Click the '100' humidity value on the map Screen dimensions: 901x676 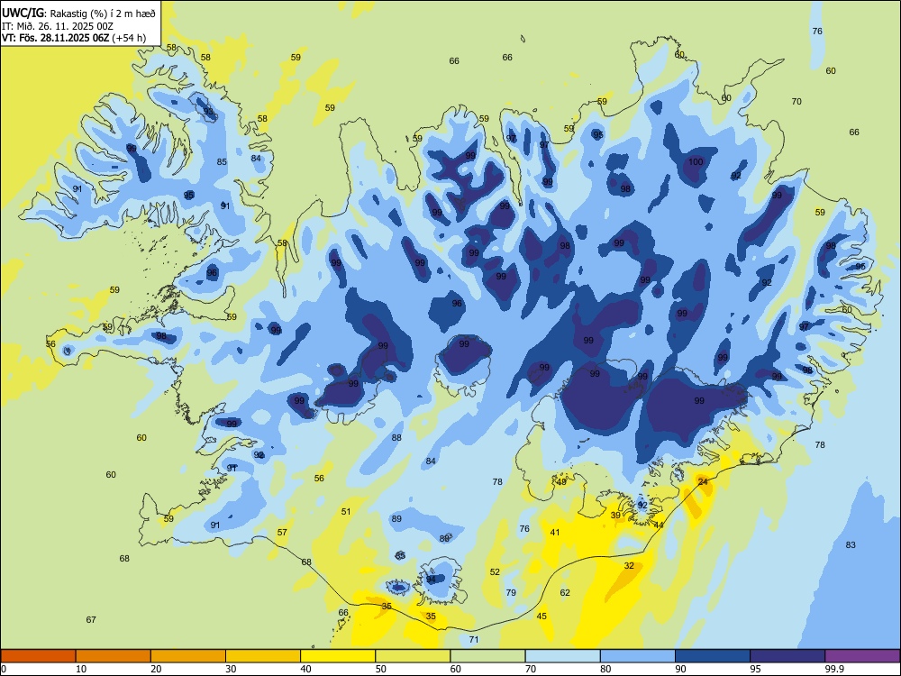[696, 161]
